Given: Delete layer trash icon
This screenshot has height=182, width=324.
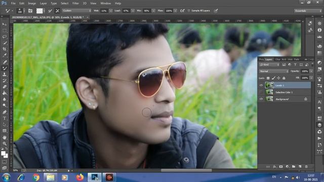Looking at the screenshot, I should (306, 166).
